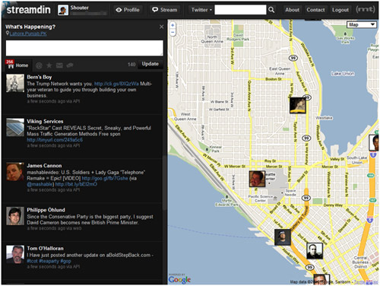This screenshot has height=286, width=380.
Task: Click the Logout link
Action: pyautogui.click(x=340, y=10)
